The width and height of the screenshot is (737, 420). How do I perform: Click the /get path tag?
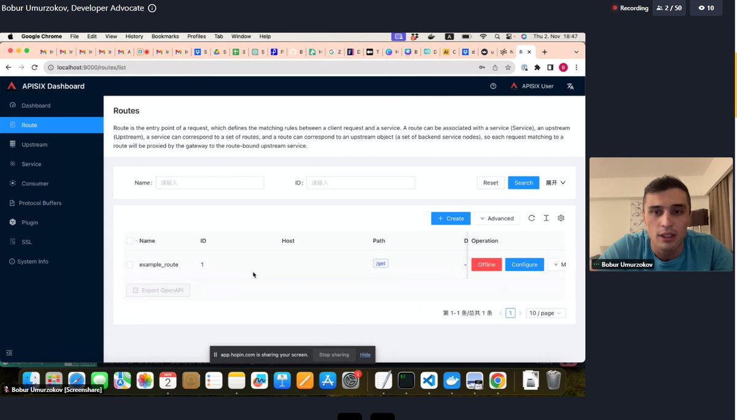pyautogui.click(x=381, y=264)
